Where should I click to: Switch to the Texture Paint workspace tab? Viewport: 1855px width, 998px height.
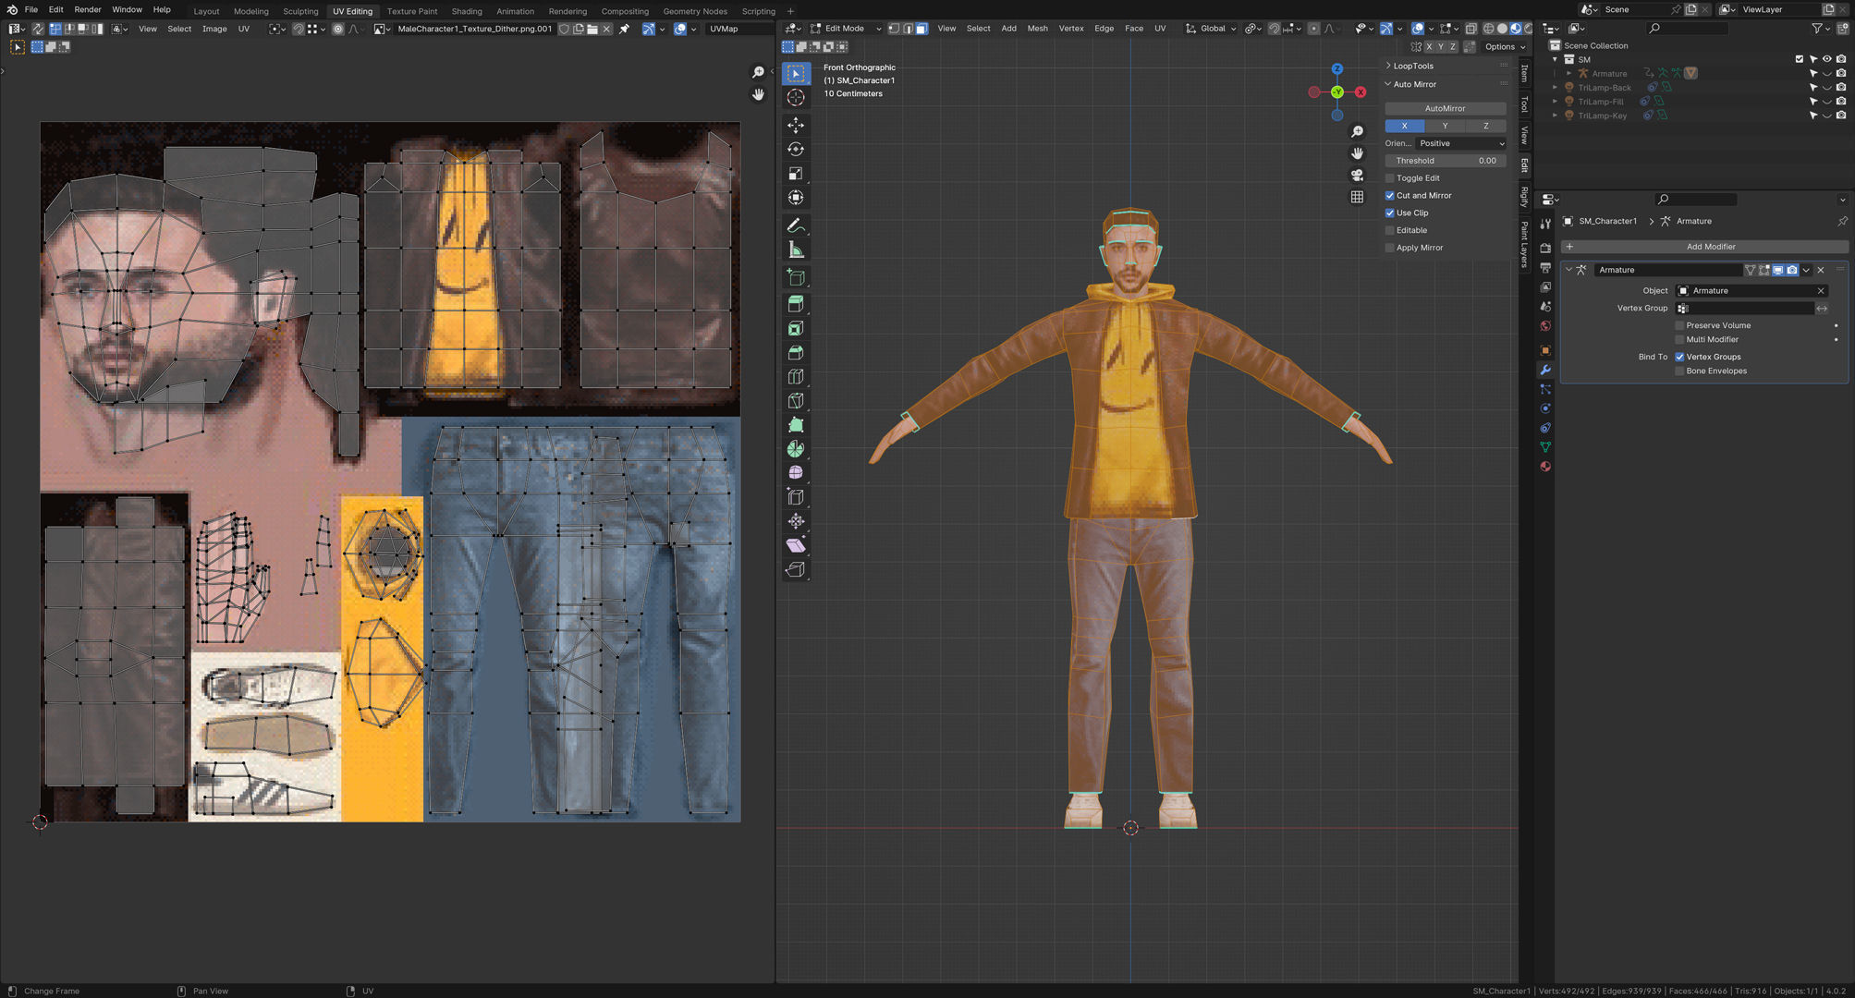(x=411, y=11)
